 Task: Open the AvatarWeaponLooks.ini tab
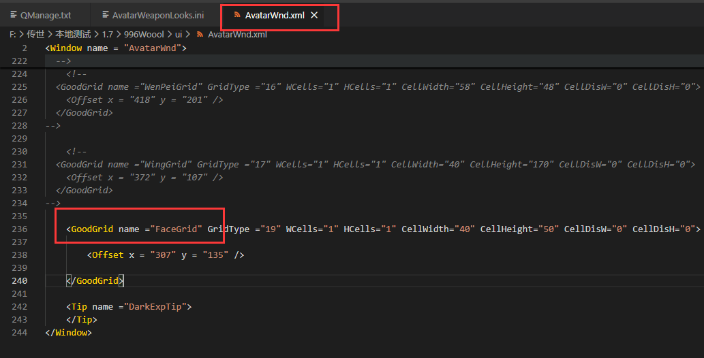157,15
